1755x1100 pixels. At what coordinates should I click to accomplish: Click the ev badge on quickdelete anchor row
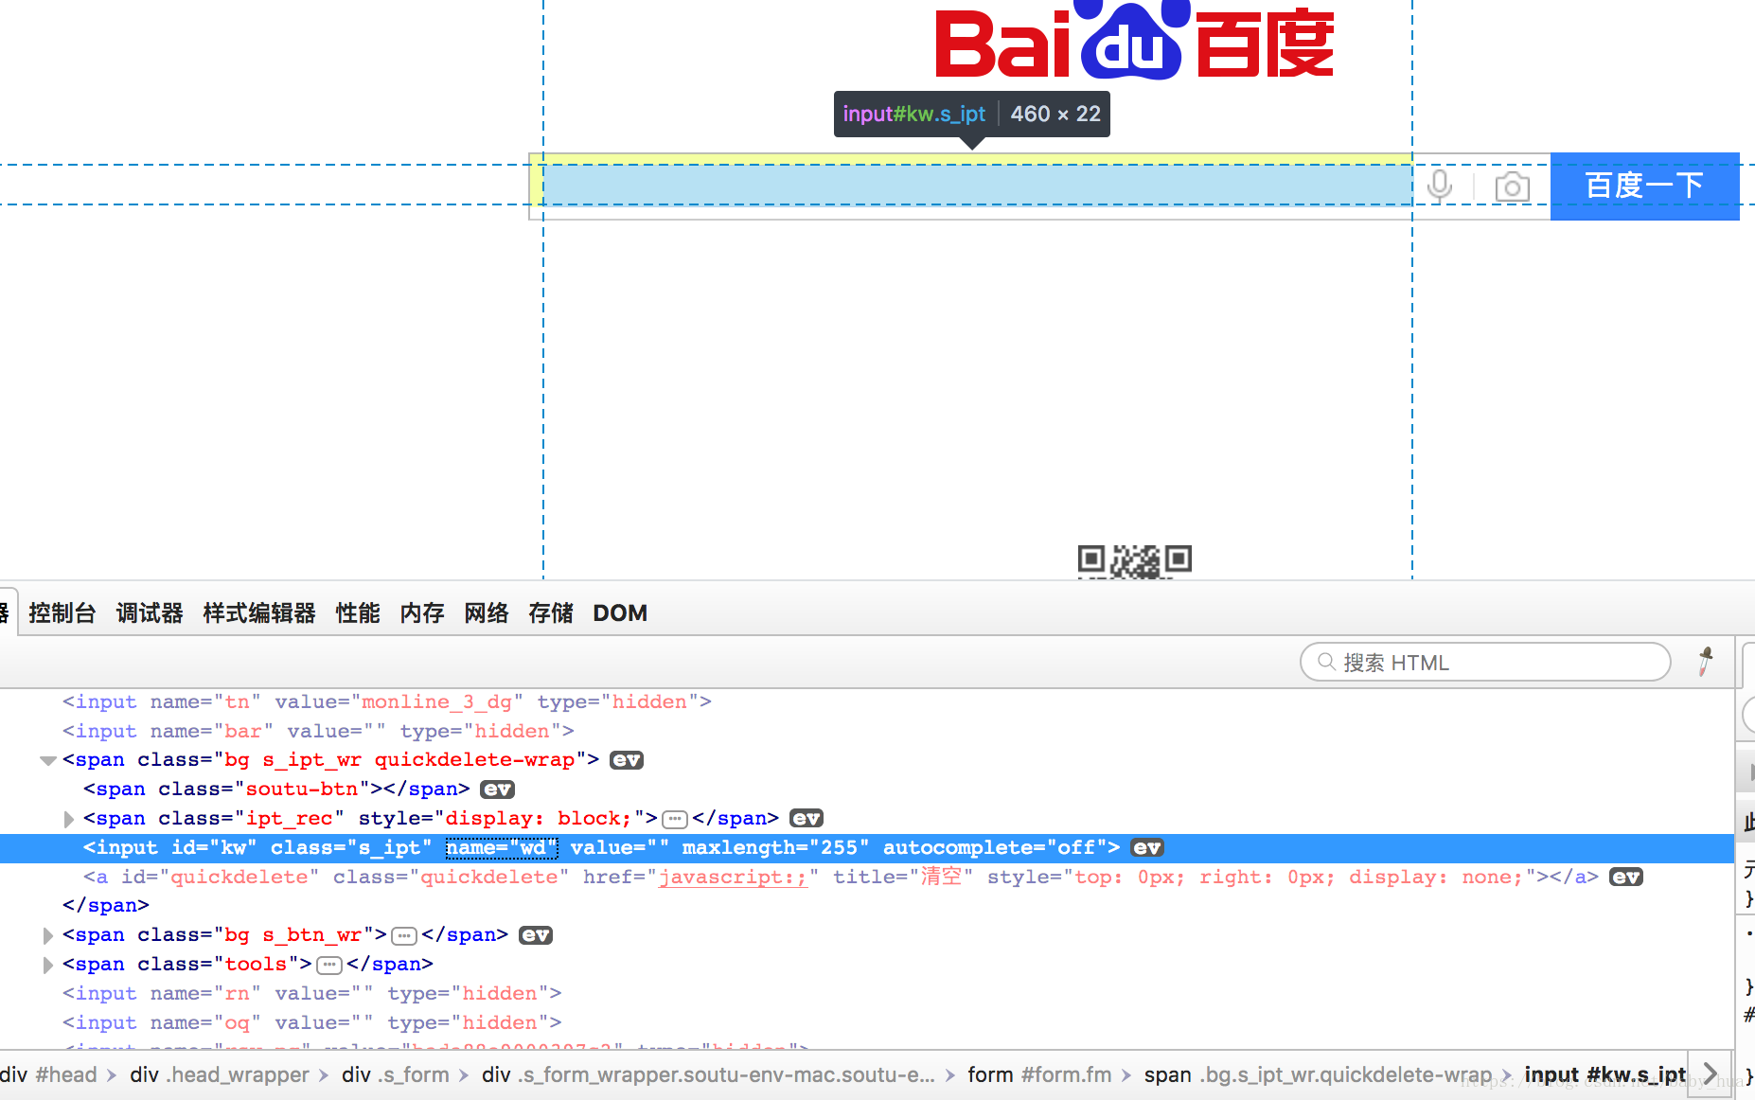[1625, 878]
